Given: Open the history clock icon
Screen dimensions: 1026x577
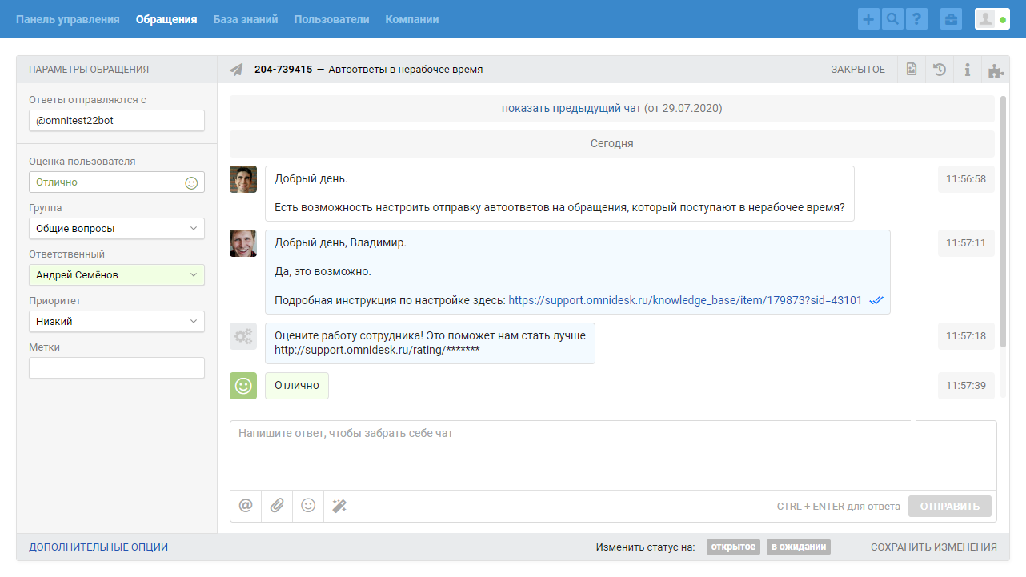Looking at the screenshot, I should (940, 70).
